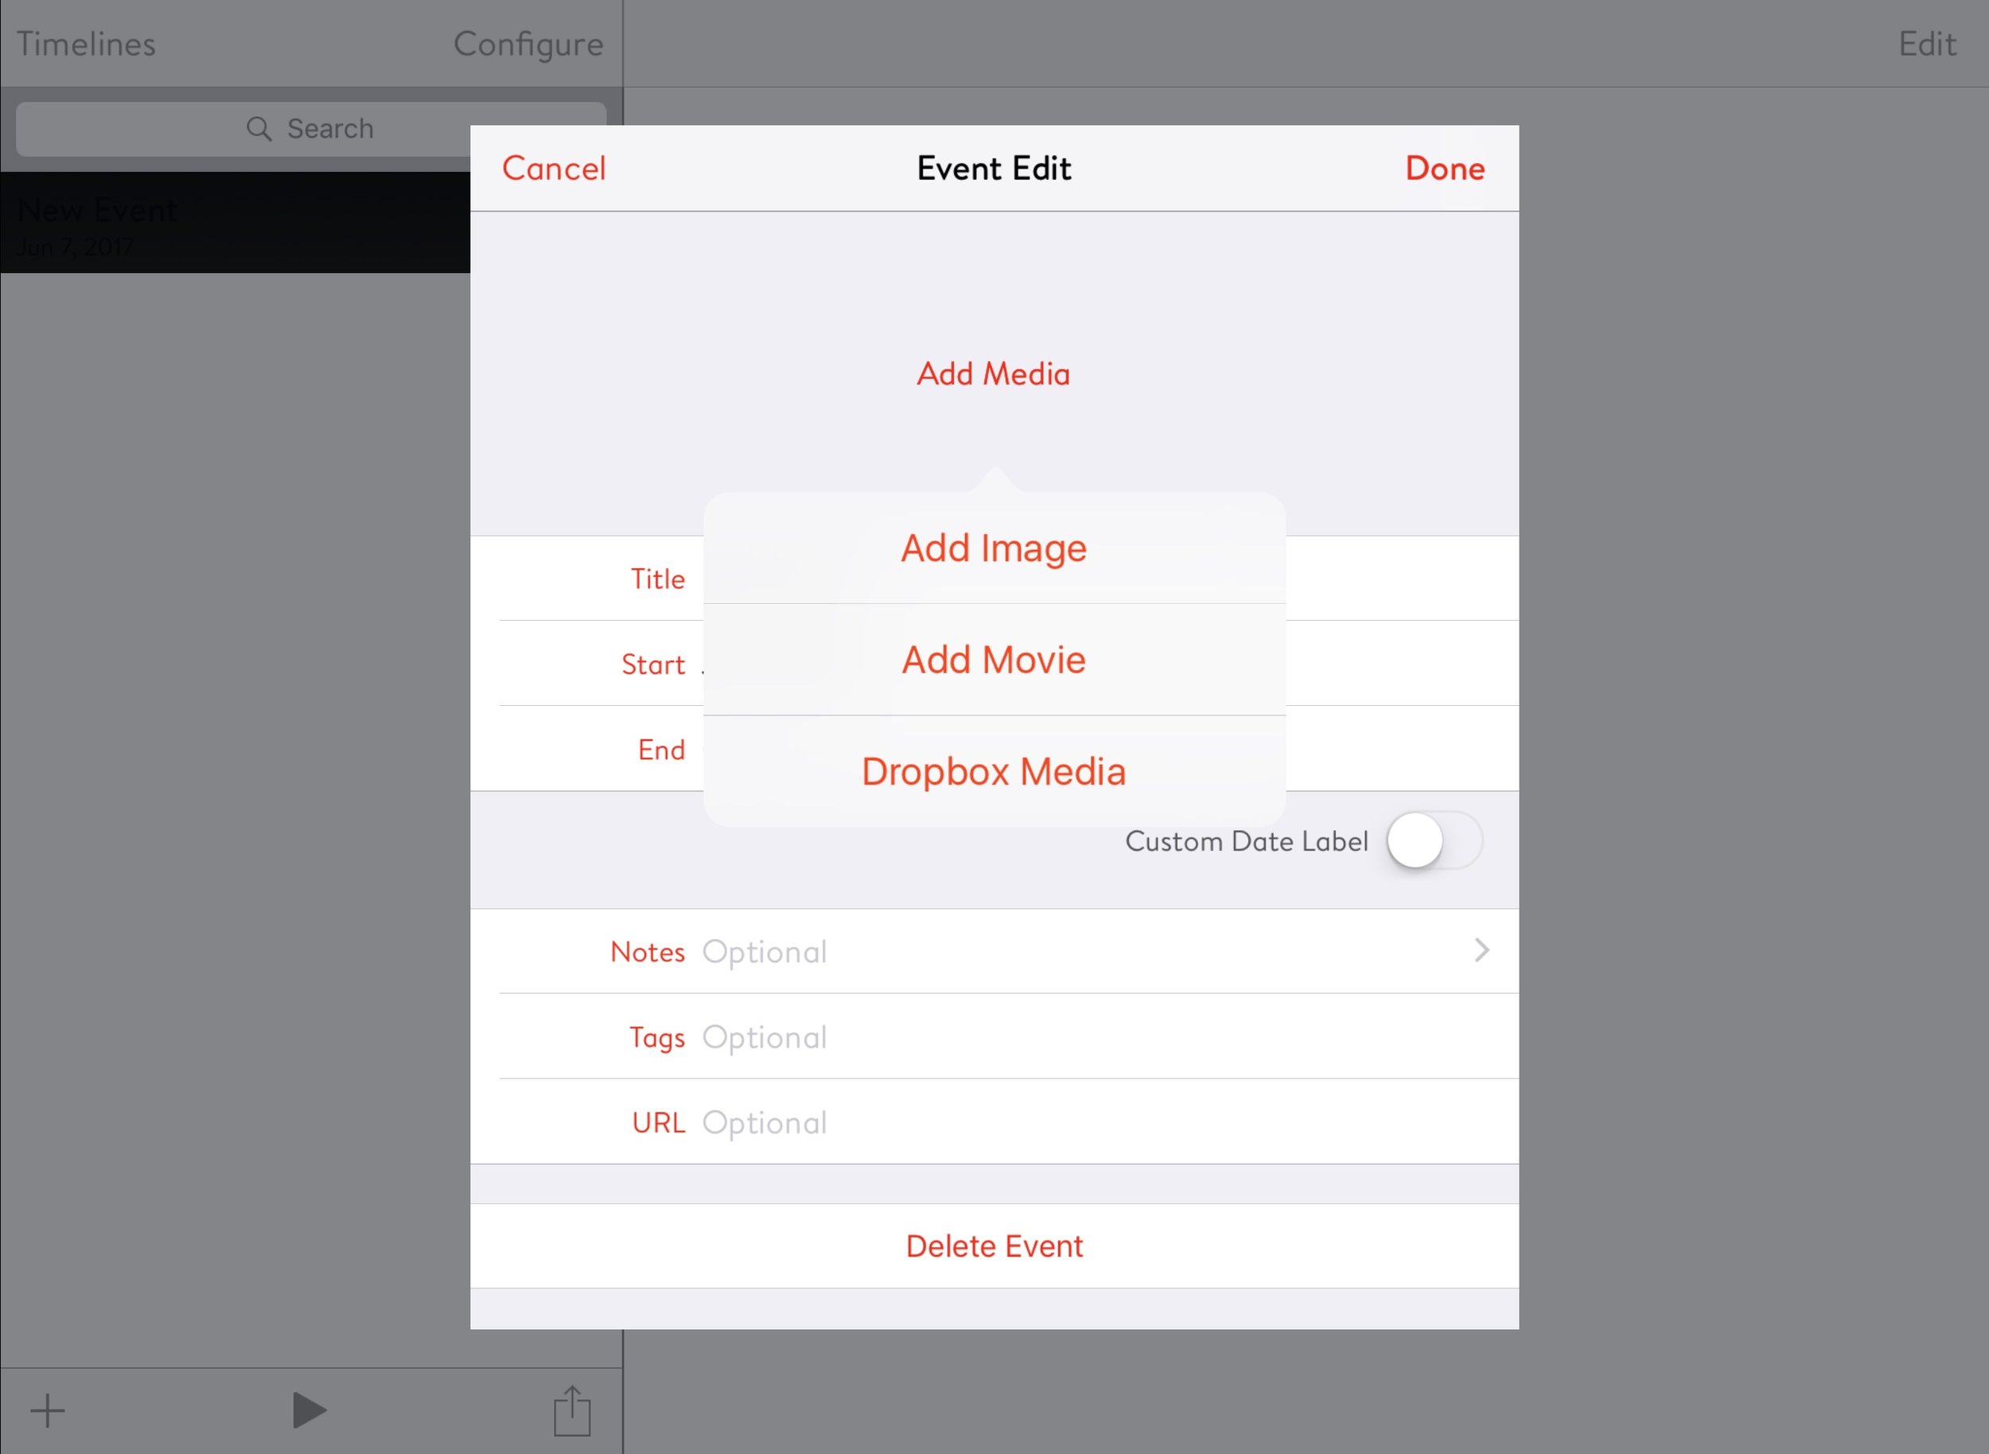Open the share icon in bottom toolbar
The image size is (1989, 1454).
[572, 1410]
